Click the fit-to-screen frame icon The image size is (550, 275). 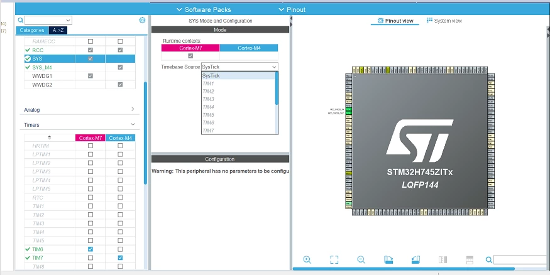point(334,259)
